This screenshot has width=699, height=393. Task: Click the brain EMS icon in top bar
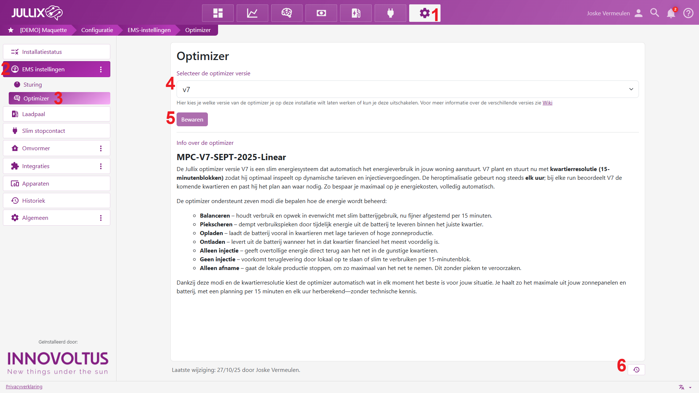[x=287, y=13]
